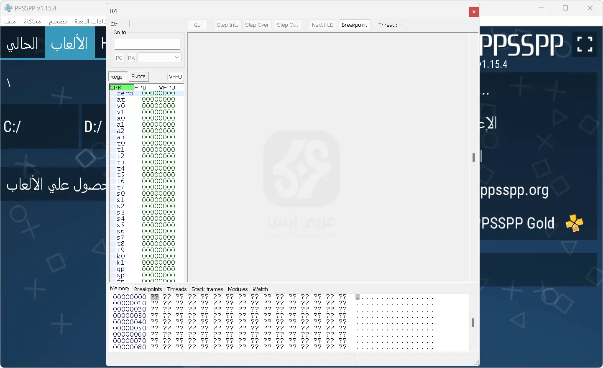This screenshot has width=603, height=368.
Task: Select the Breakpoints tab
Action: tap(148, 289)
